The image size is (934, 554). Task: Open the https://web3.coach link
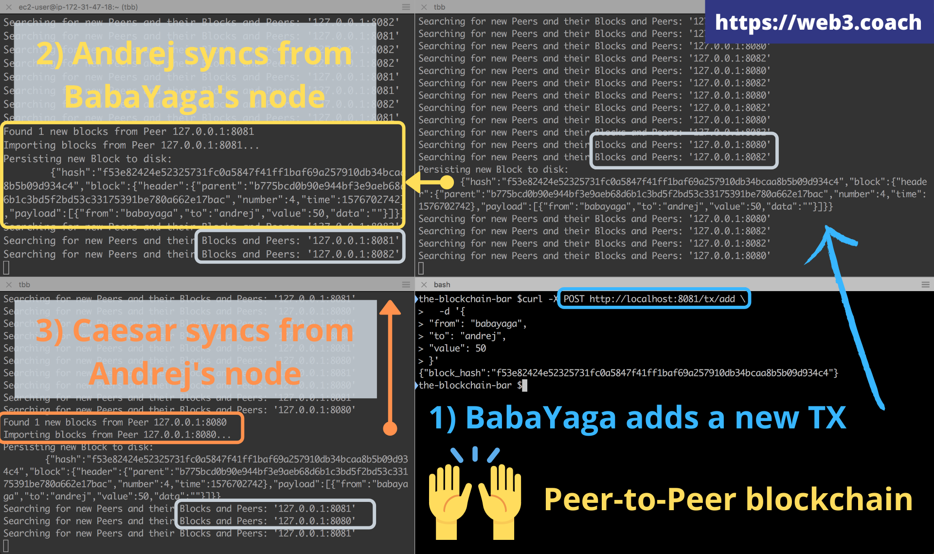[818, 22]
